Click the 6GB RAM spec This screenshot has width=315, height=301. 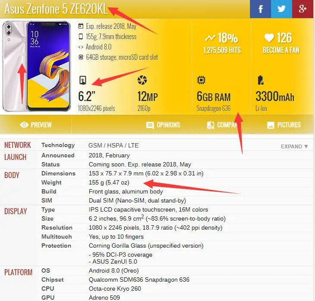pos(214,96)
